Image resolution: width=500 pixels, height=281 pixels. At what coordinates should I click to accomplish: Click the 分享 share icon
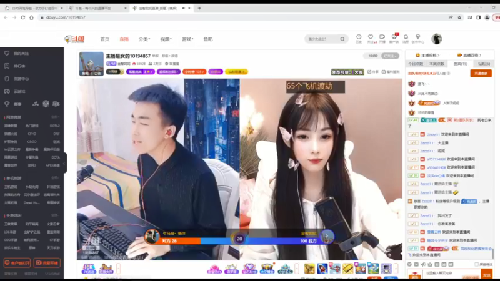(x=372, y=72)
